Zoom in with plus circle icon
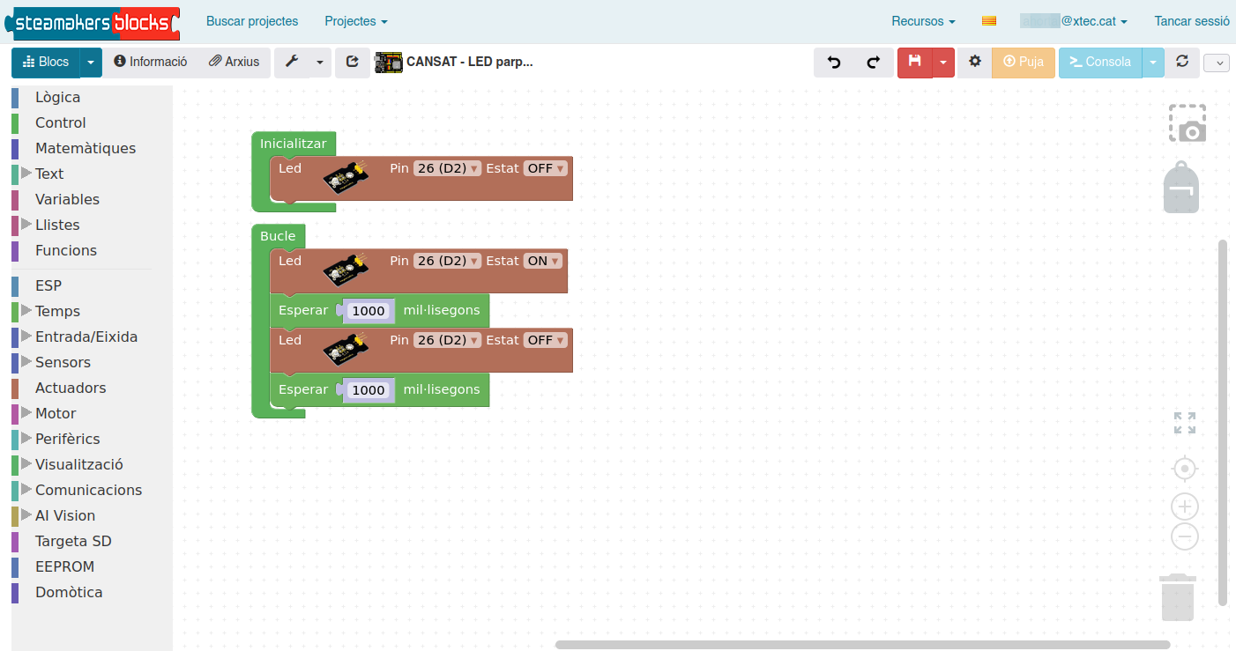 pyautogui.click(x=1185, y=507)
